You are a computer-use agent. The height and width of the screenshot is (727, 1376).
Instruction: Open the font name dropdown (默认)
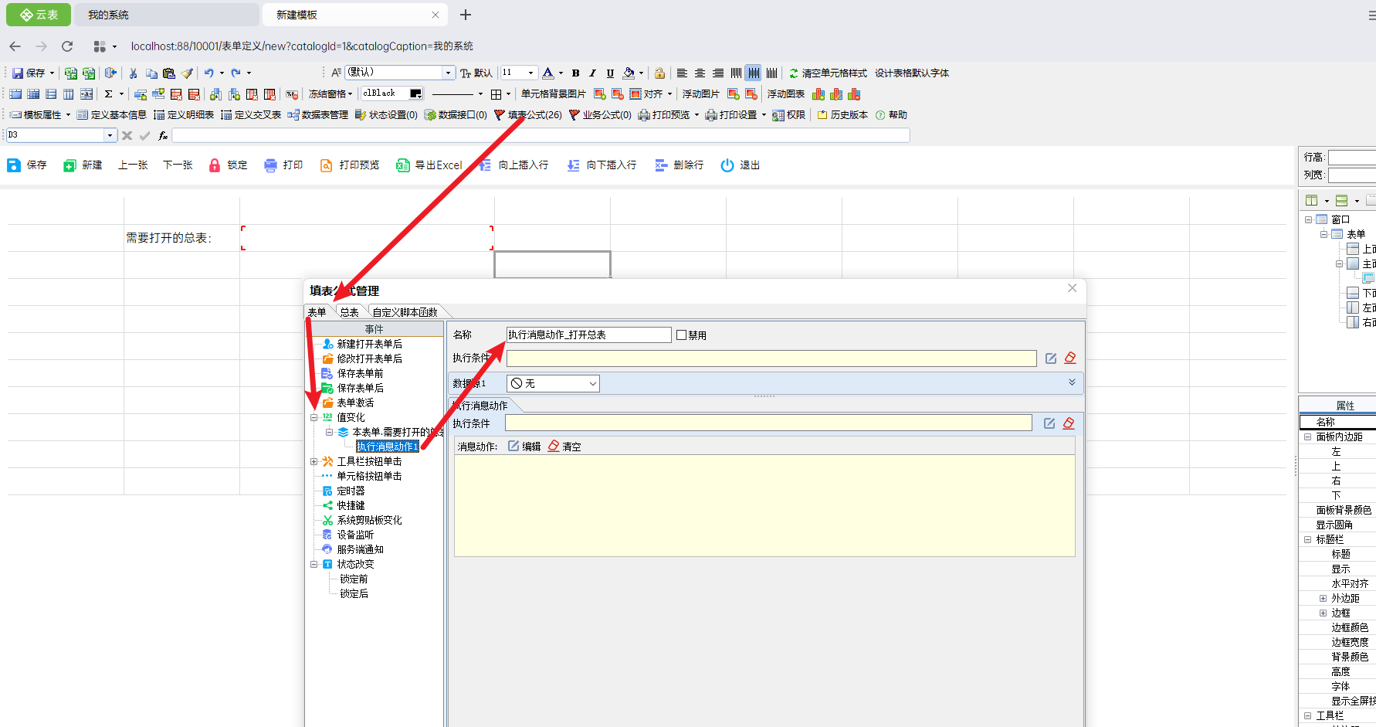[x=448, y=73]
